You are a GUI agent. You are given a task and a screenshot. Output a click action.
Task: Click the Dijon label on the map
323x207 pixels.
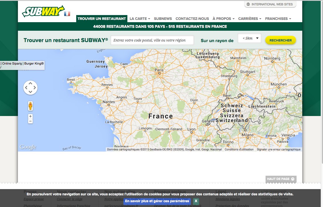(194, 100)
